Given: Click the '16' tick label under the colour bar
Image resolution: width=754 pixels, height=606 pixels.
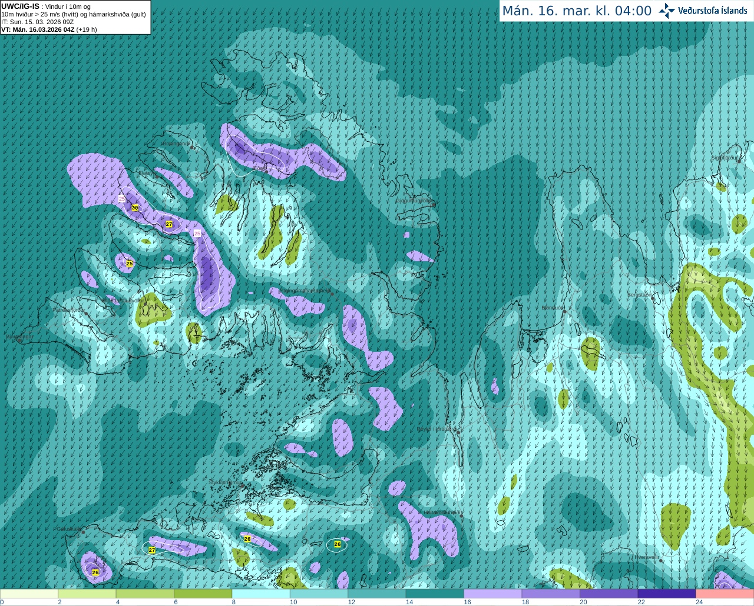Looking at the screenshot, I should coord(467,602).
